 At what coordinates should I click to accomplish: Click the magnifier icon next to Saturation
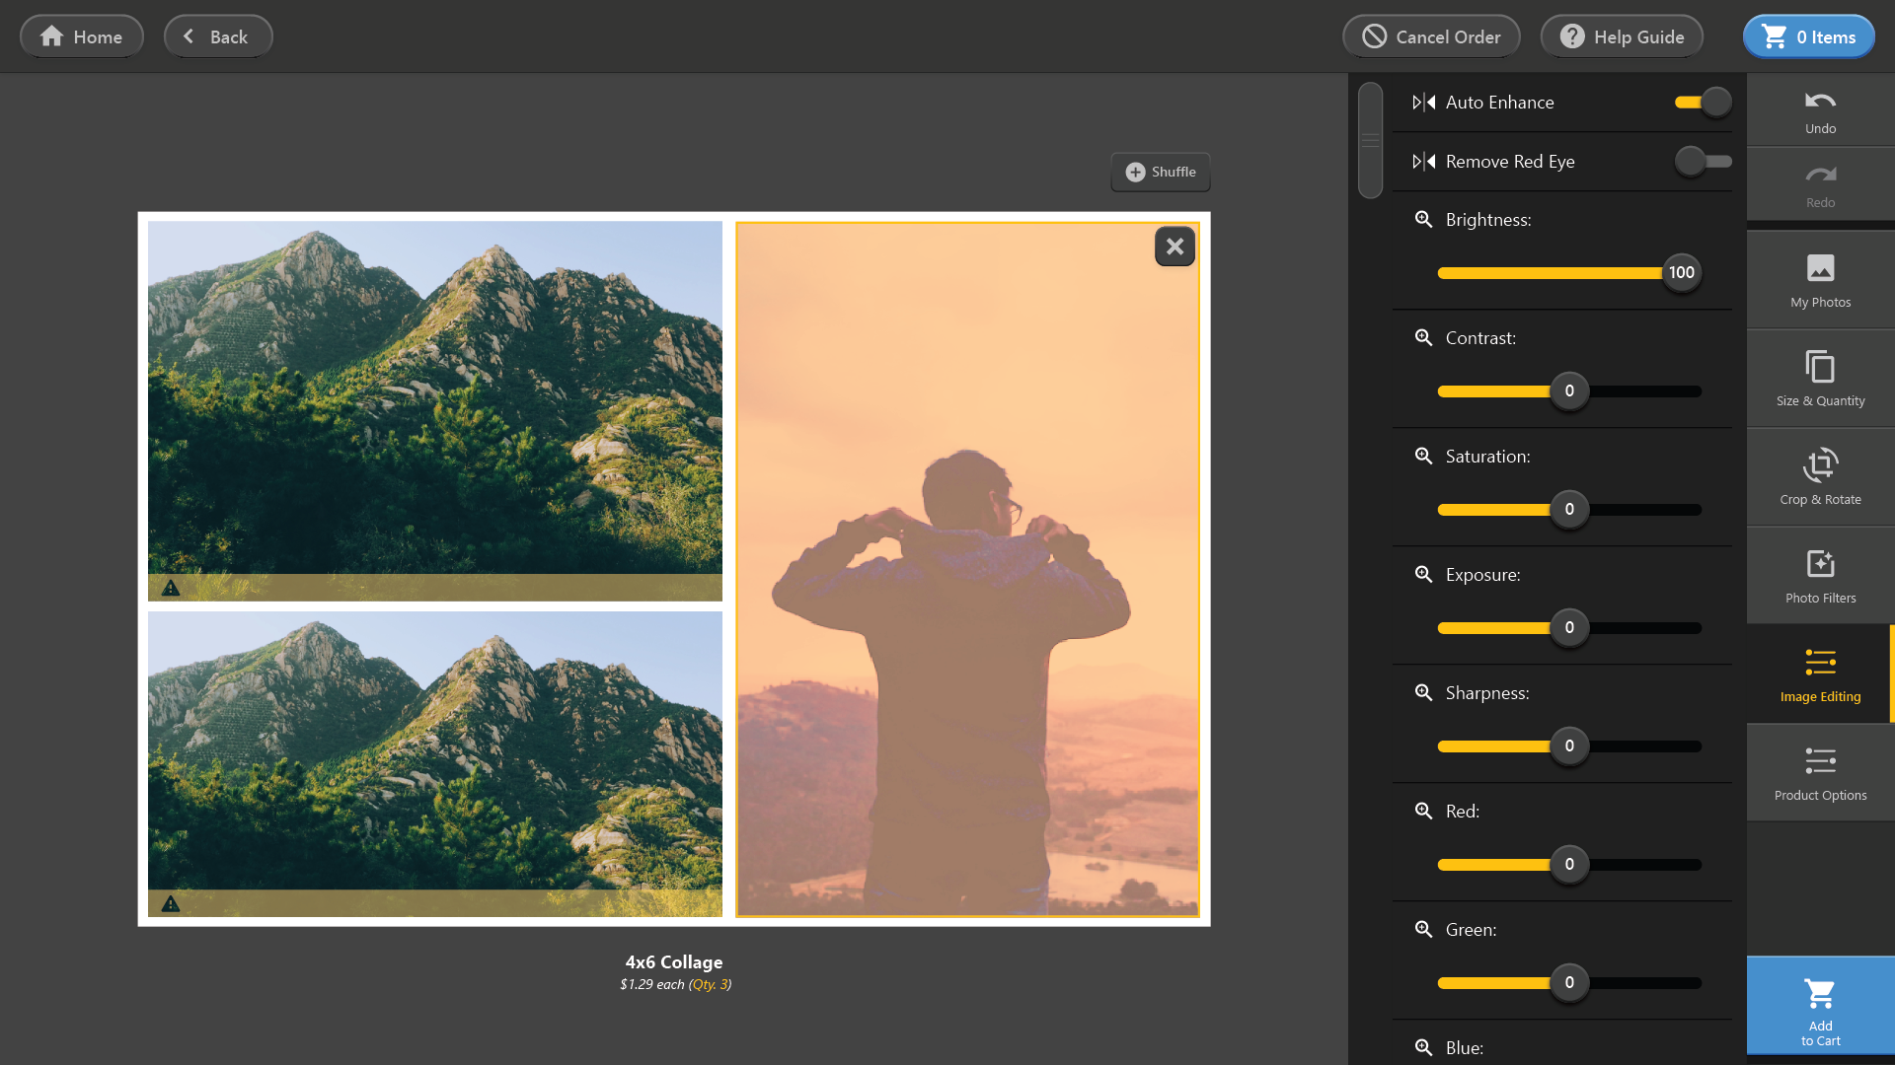tap(1423, 456)
